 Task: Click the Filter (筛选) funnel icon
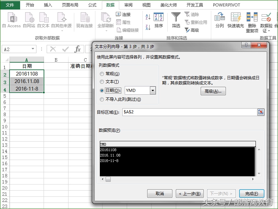pos(176,17)
